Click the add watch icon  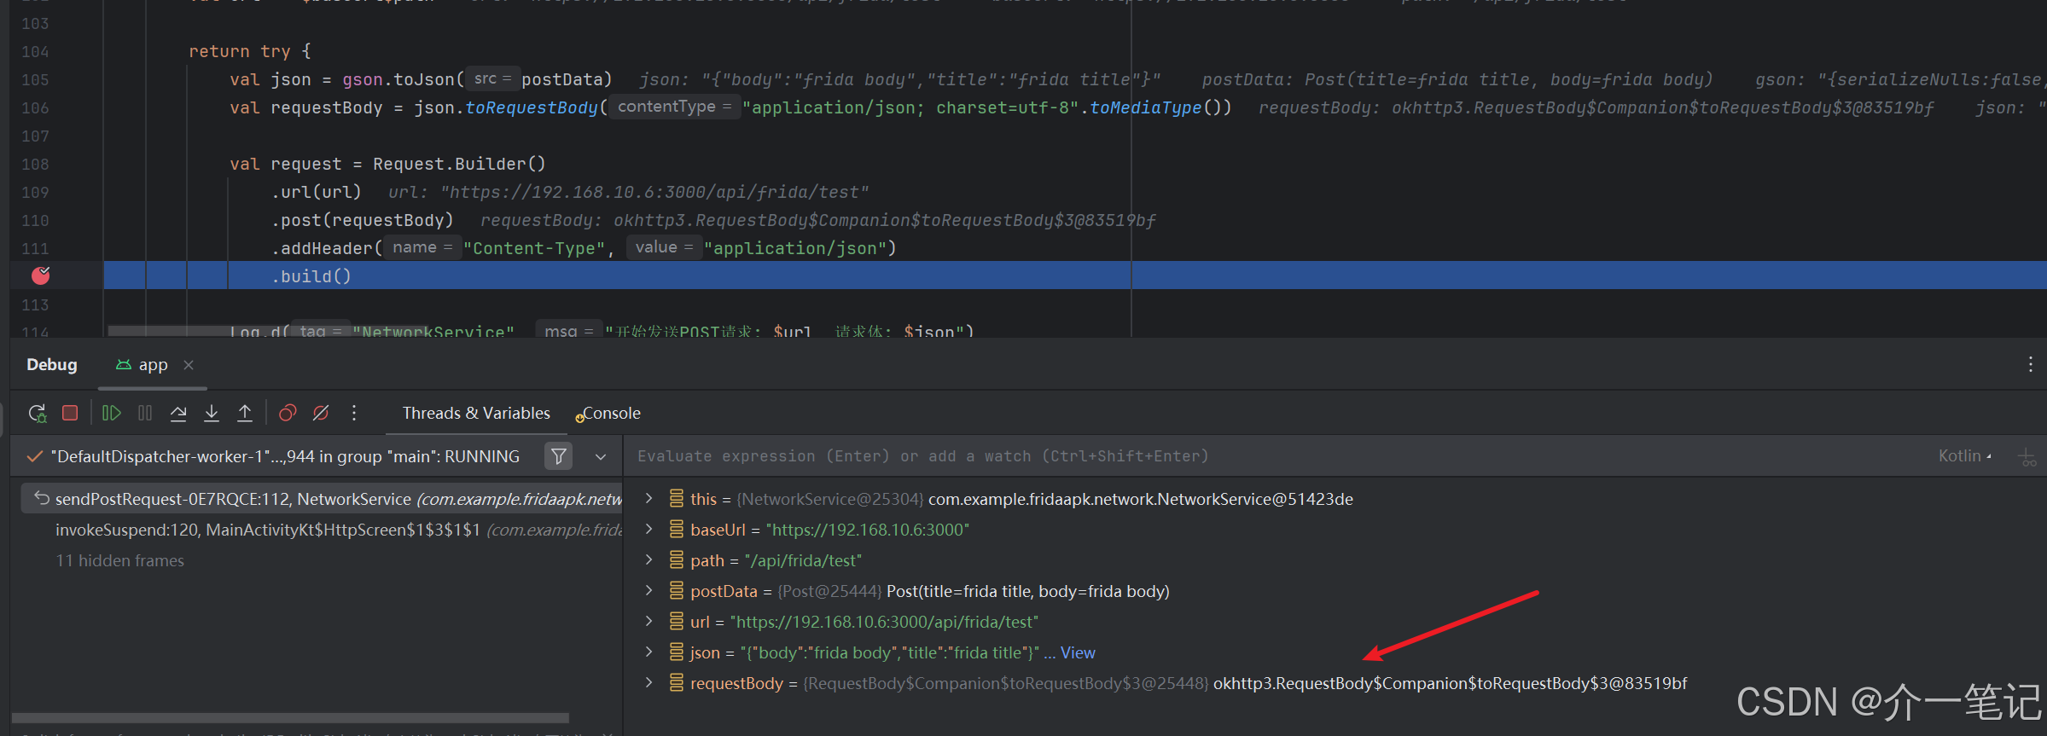[x=2027, y=457]
